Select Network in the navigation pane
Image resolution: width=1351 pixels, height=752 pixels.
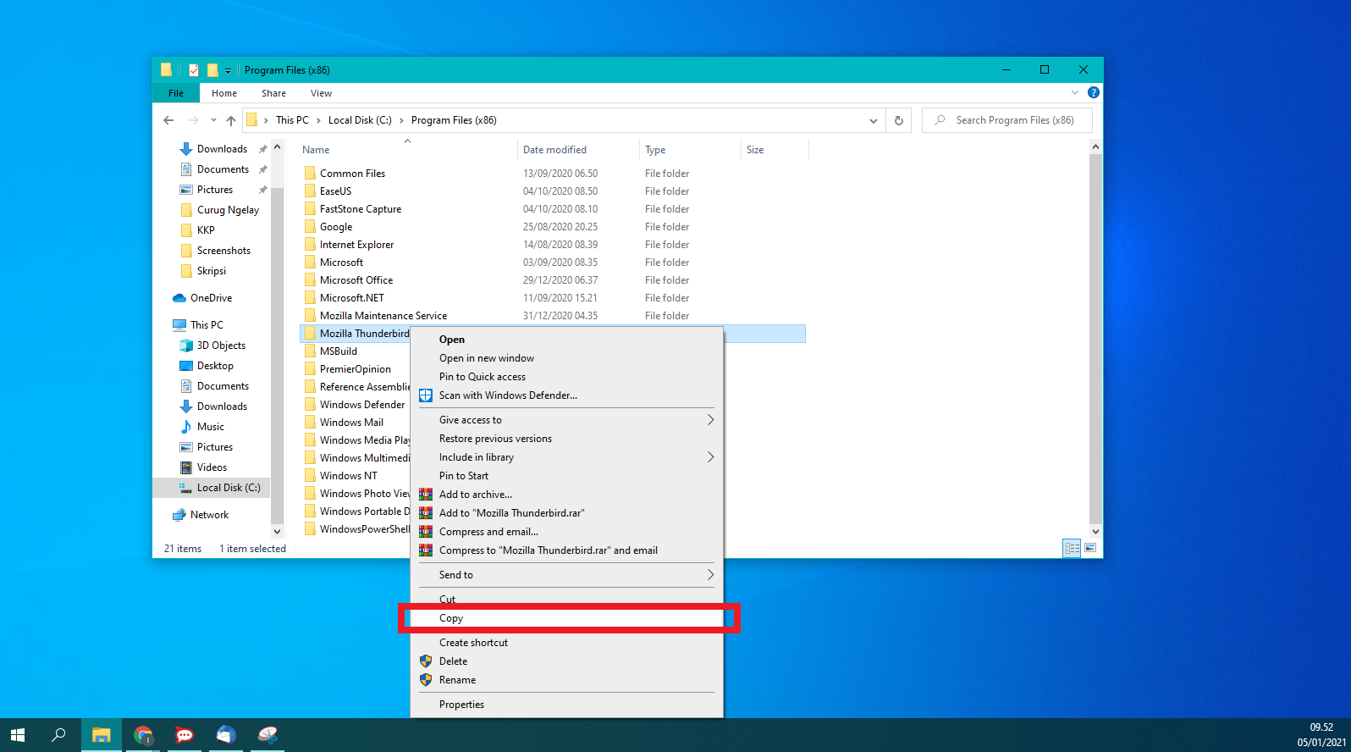[209, 515]
